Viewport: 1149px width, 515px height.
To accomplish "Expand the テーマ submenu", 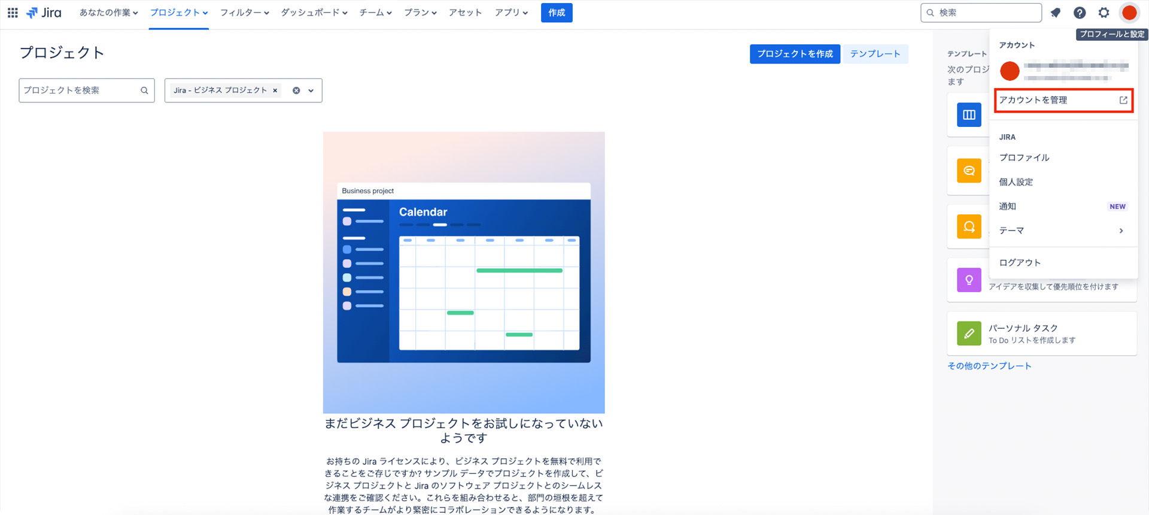I will coord(1062,231).
